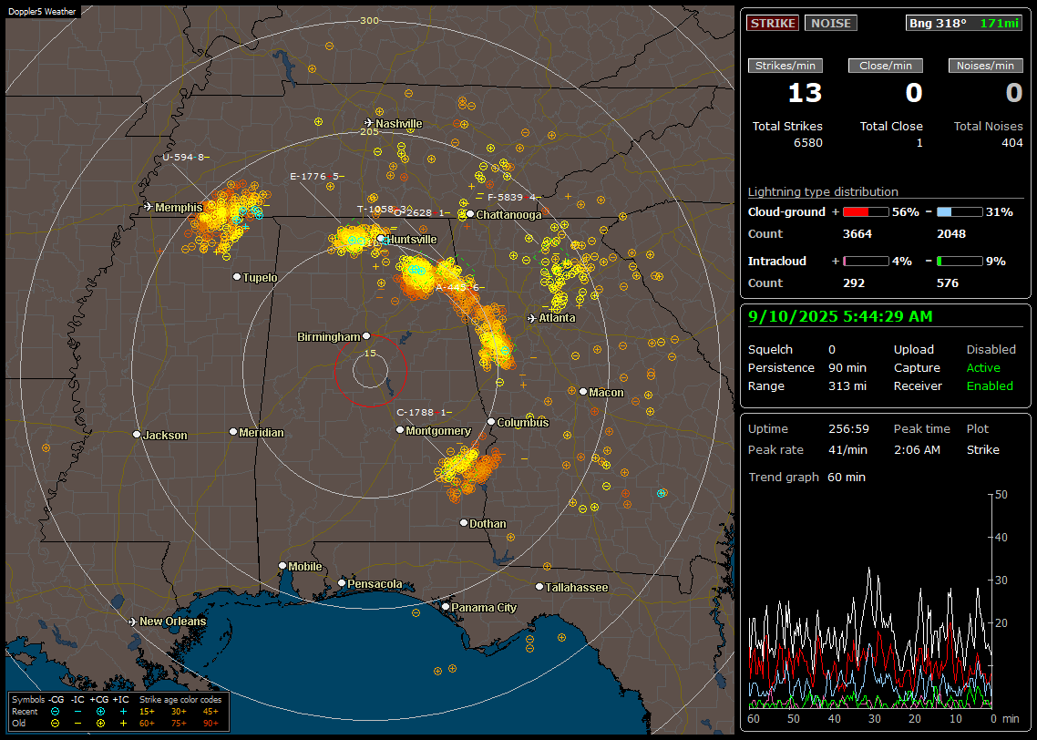The width and height of the screenshot is (1037, 740).
Task: Click the Capture status Active
Action: [x=983, y=367]
